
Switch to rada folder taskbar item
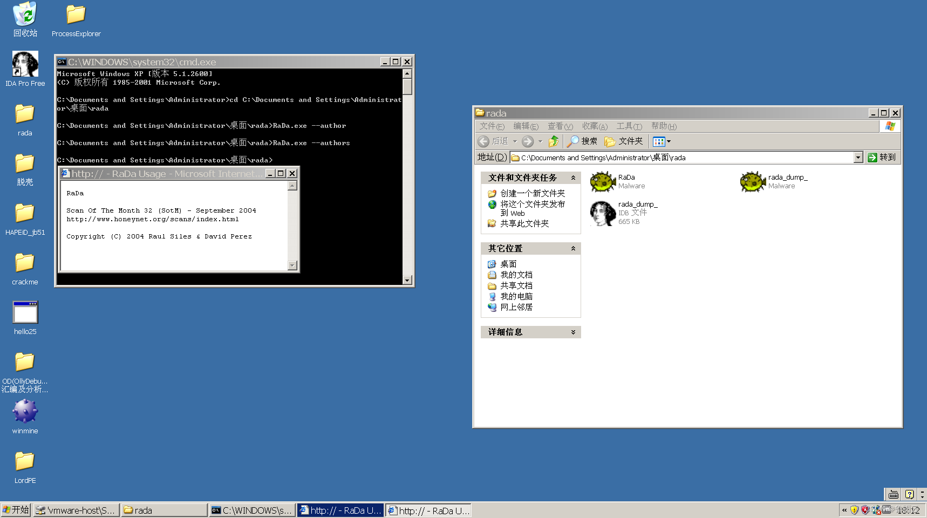coord(165,510)
